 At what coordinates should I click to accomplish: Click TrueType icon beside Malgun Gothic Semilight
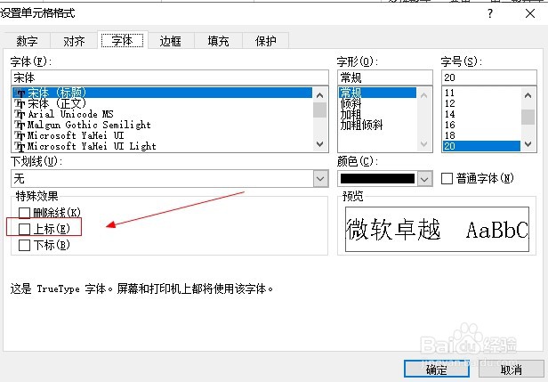20,126
